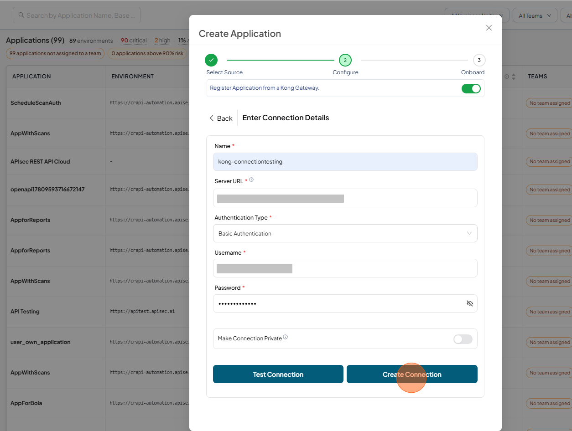The image size is (572, 431).
Task: Select the step 2 Configure indicator
Action: (345, 60)
